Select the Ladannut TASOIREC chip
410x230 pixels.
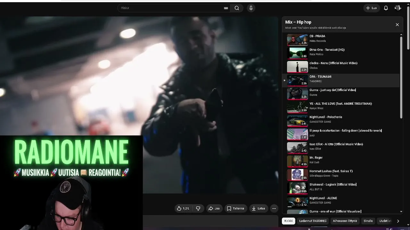pos(313,221)
